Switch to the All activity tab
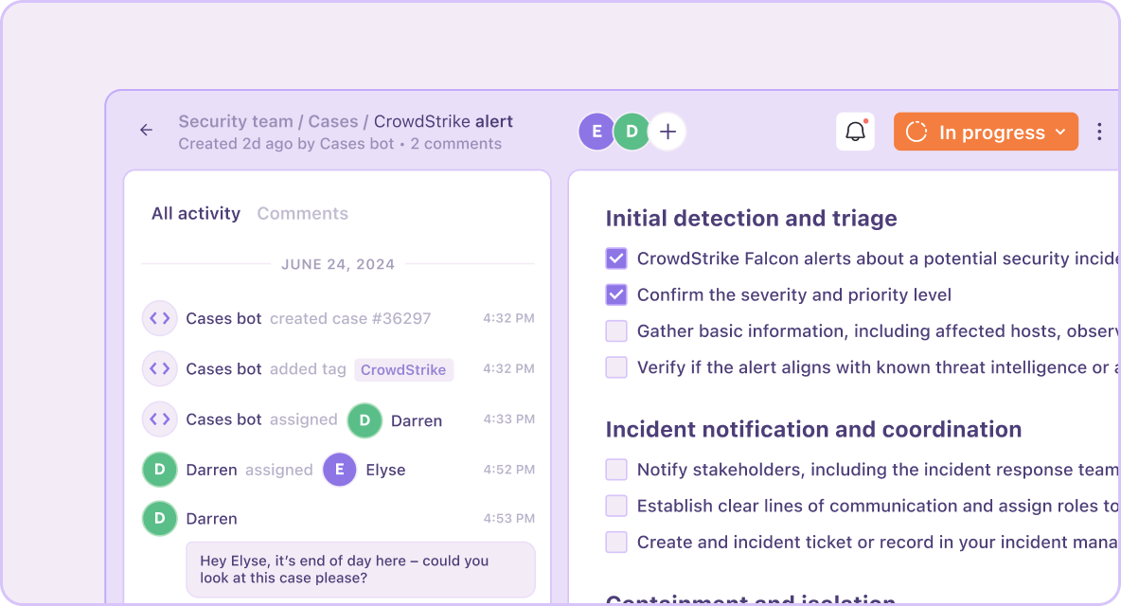This screenshot has width=1121, height=606. tap(196, 214)
